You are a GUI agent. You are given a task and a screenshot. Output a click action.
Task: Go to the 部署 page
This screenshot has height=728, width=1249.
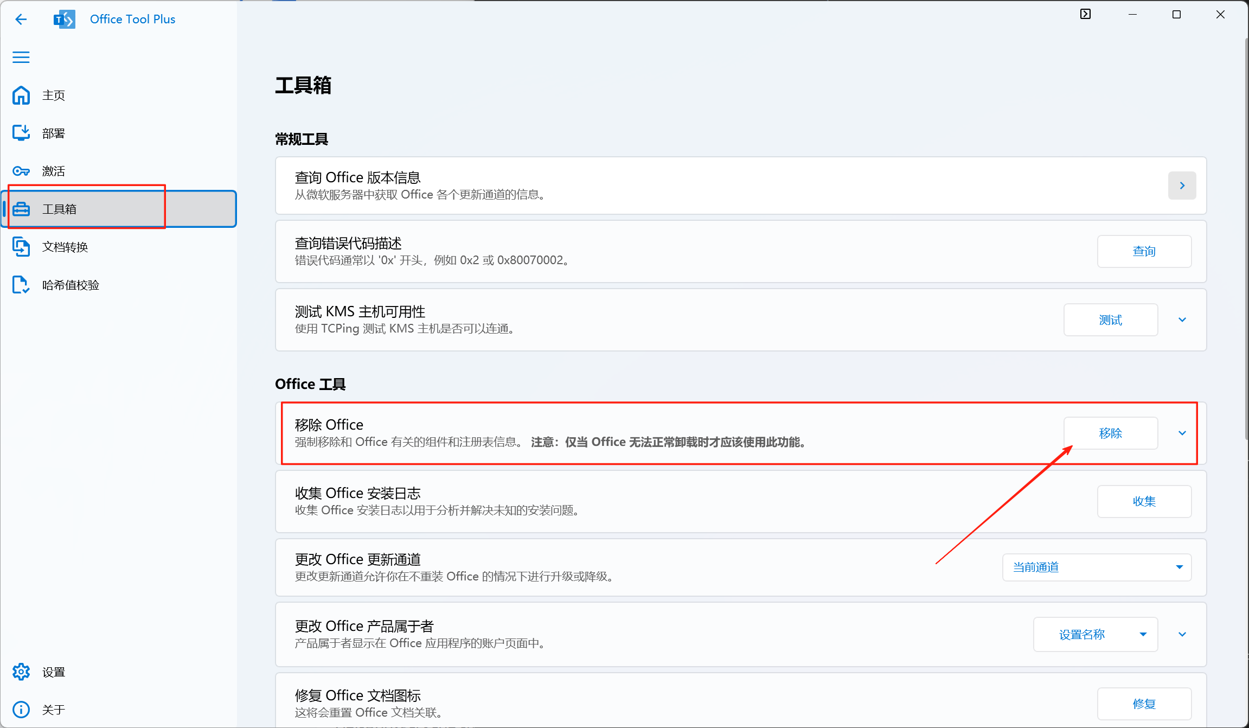[119, 133]
